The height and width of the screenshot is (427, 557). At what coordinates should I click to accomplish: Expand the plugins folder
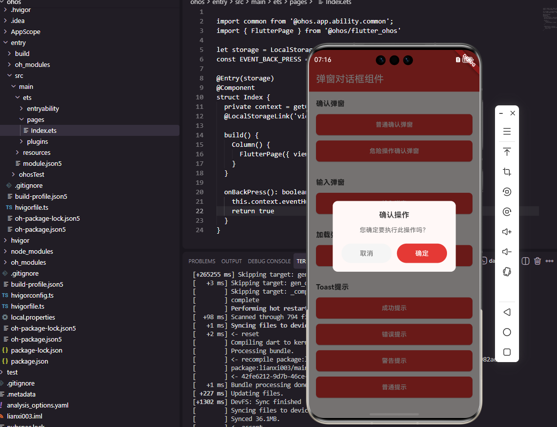[37, 142]
